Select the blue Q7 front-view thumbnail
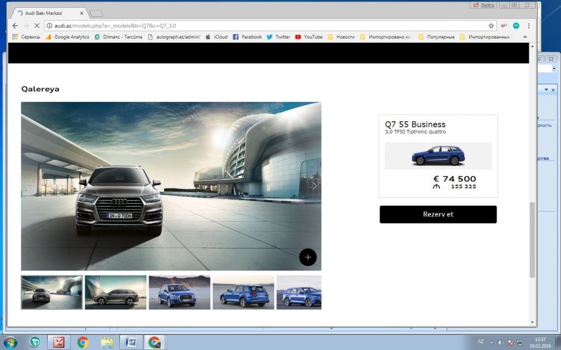 tap(180, 292)
